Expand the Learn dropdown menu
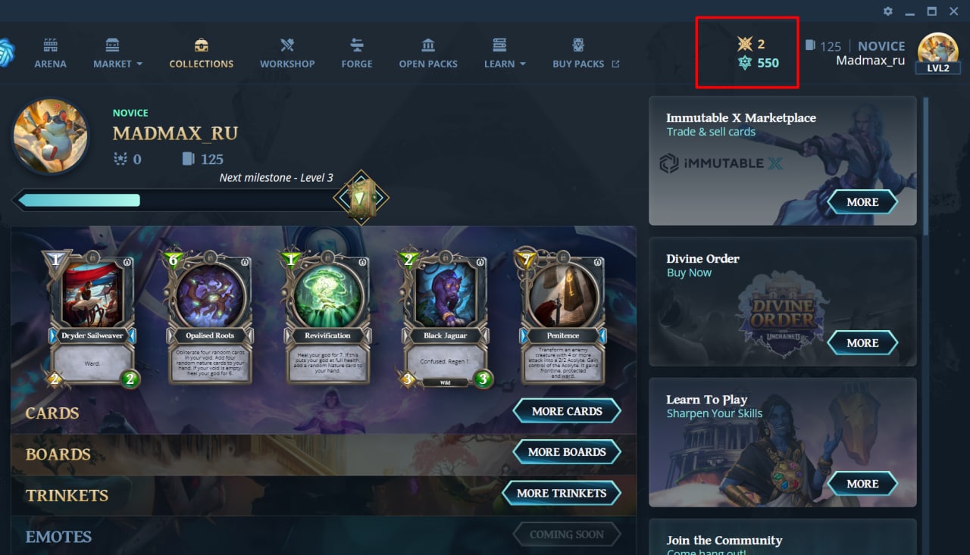 pyautogui.click(x=505, y=64)
